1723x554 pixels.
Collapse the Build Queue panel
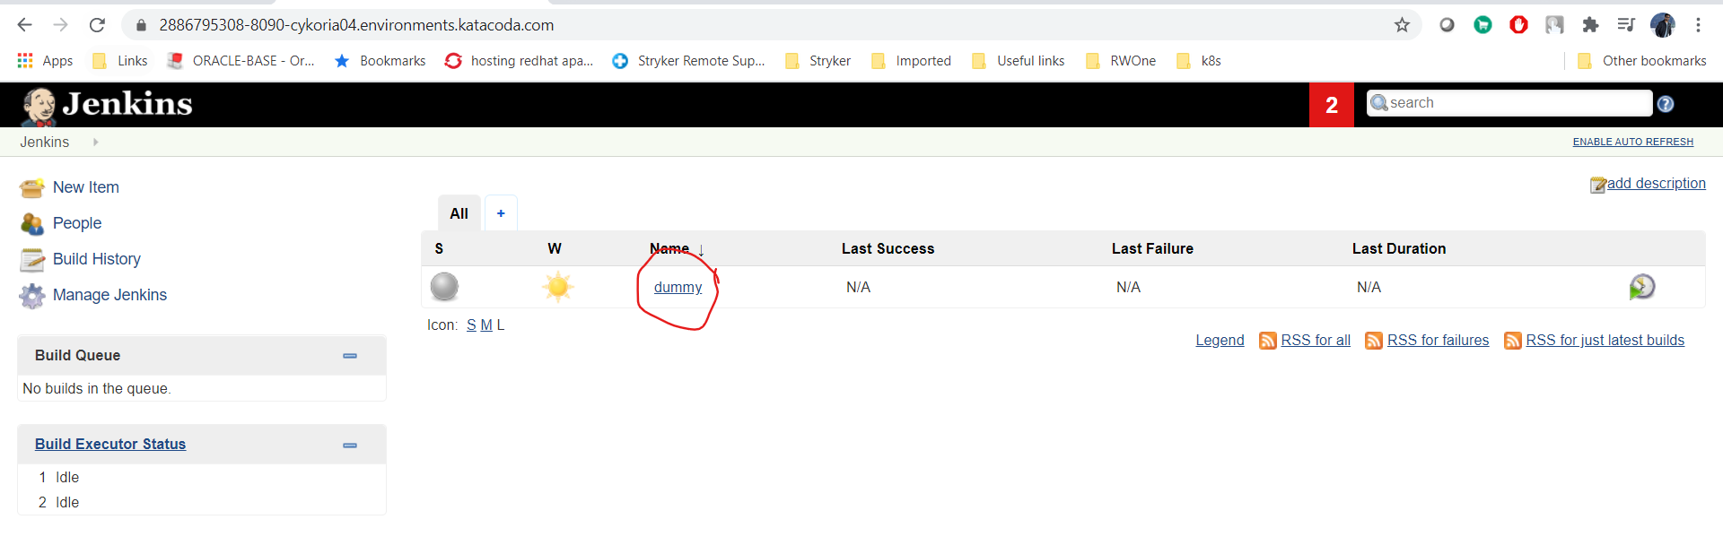tap(350, 356)
